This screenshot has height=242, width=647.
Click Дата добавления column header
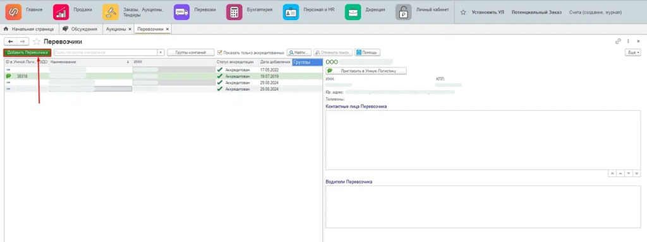point(275,62)
